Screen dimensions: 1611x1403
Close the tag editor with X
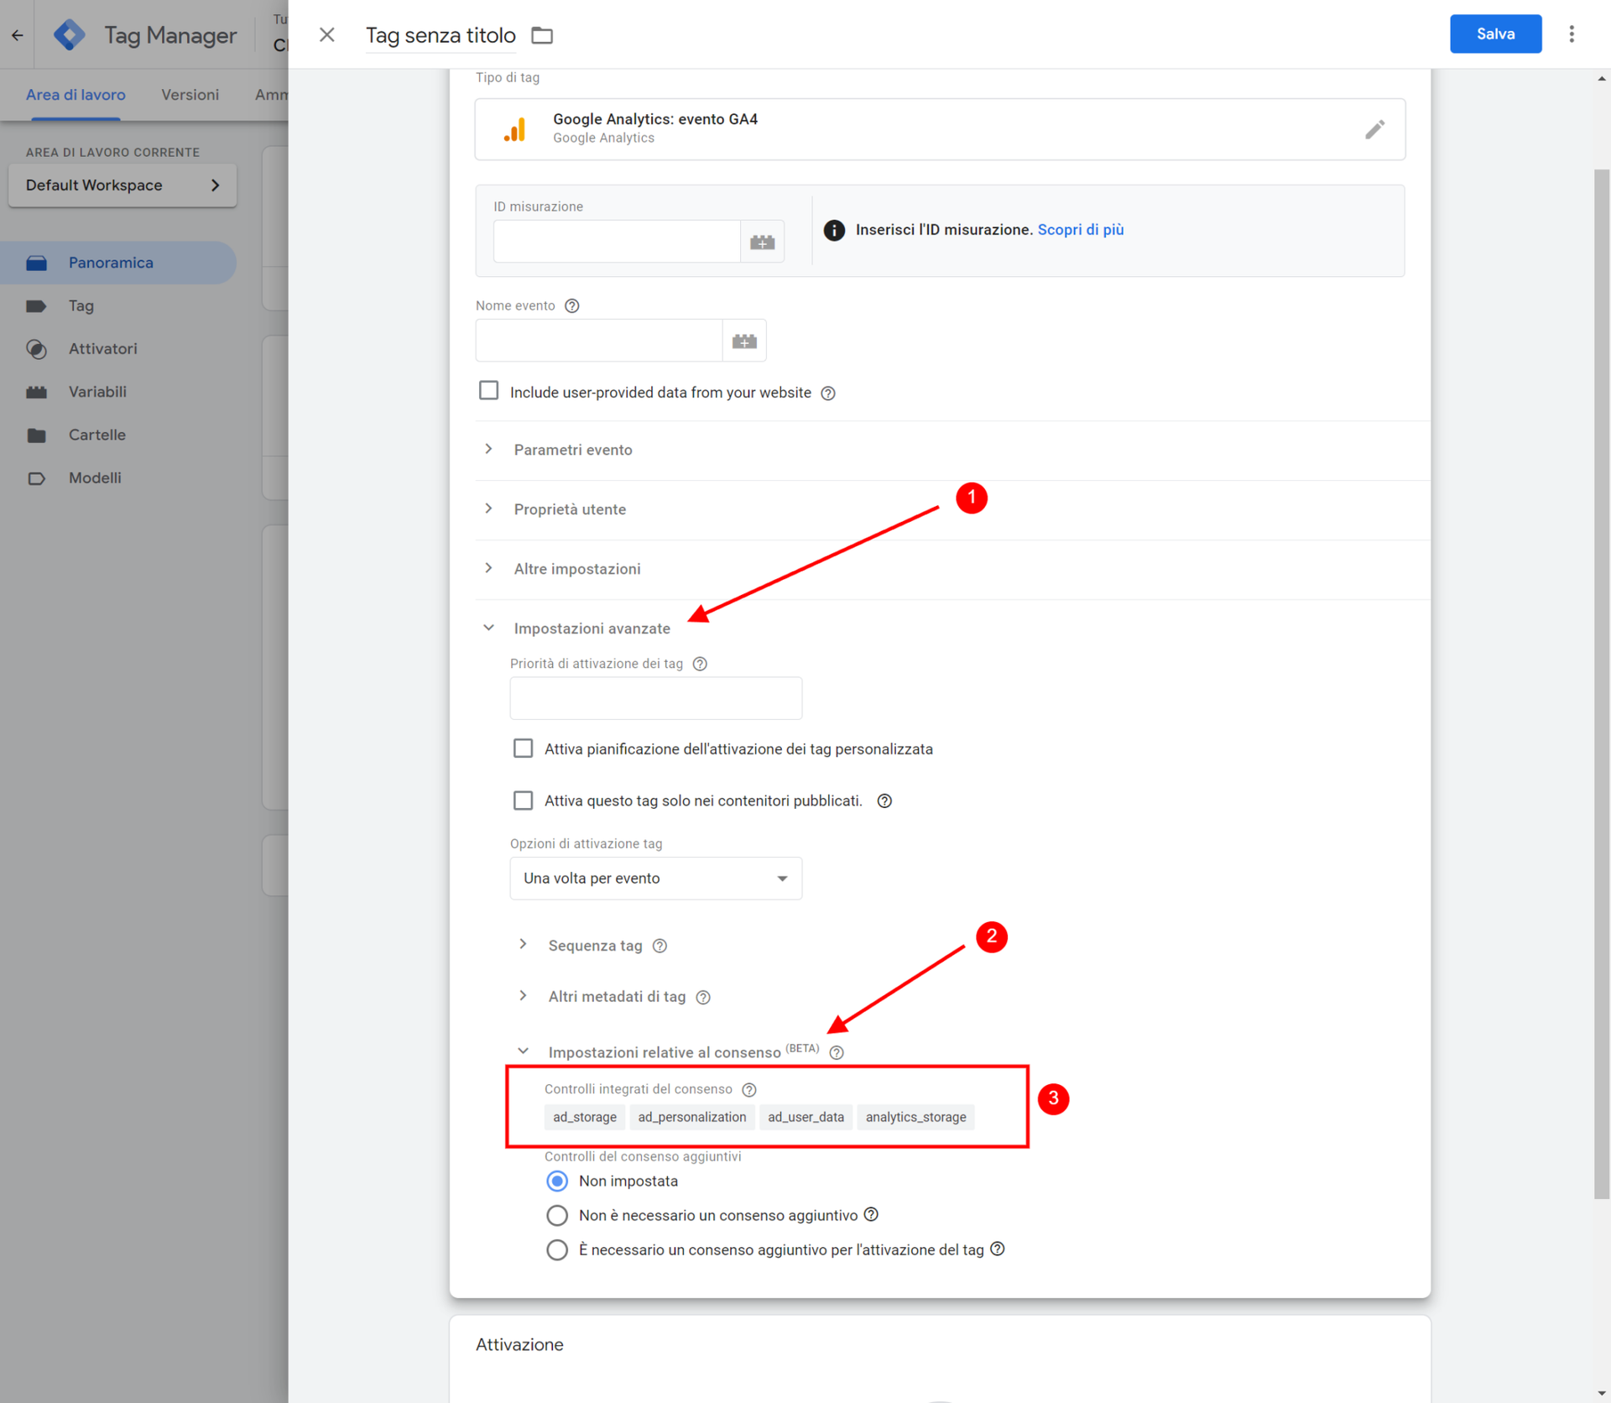(327, 34)
